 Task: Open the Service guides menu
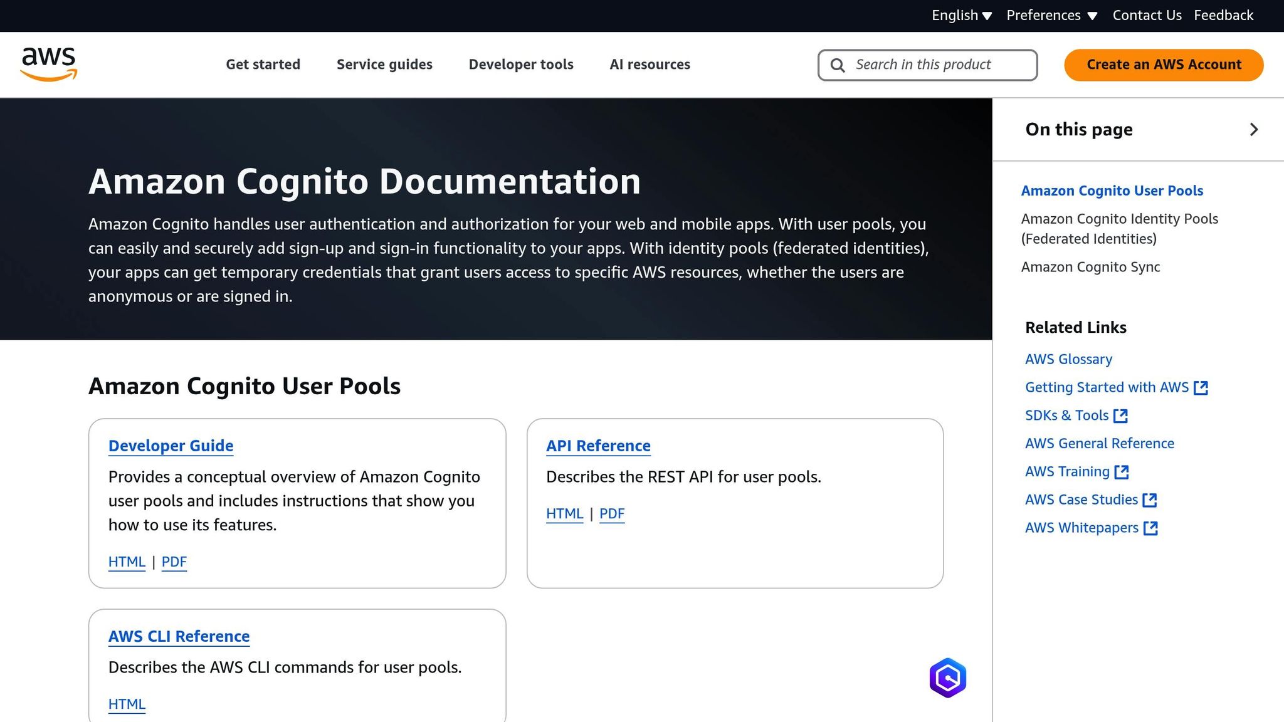click(384, 65)
